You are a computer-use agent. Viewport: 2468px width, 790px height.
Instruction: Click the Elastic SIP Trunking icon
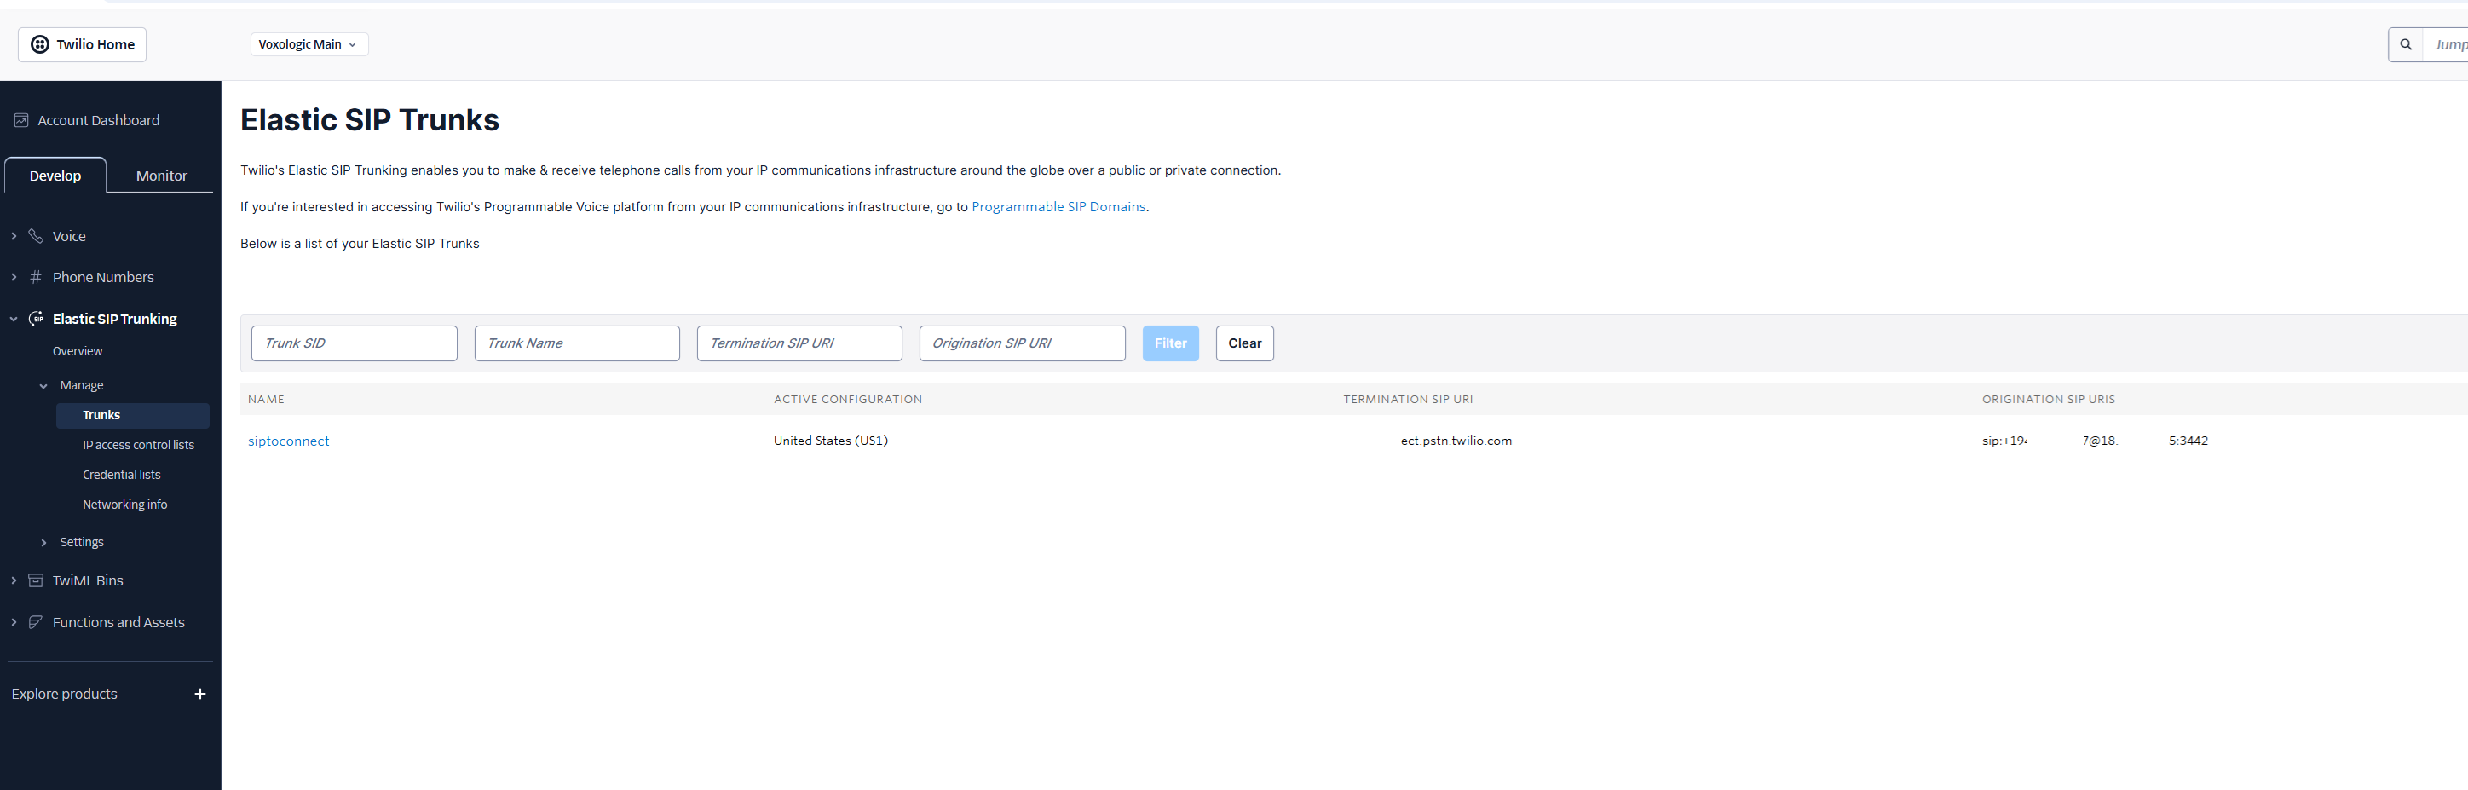pyautogui.click(x=36, y=319)
